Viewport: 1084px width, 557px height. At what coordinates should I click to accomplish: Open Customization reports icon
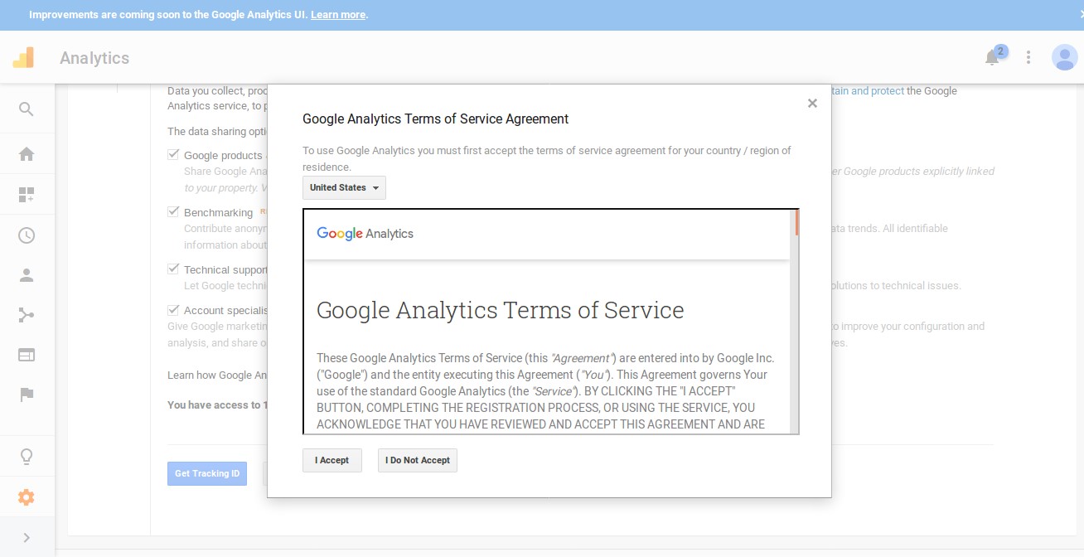tap(26, 194)
